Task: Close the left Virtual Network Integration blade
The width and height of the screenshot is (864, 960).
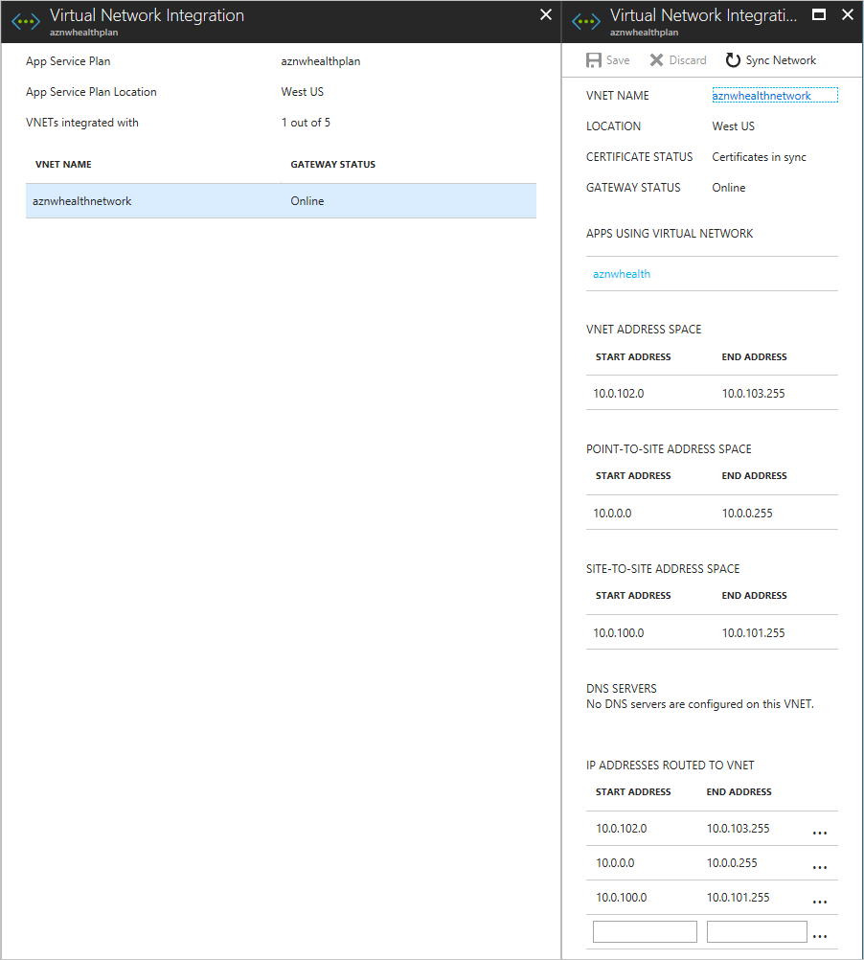Action: 546,14
